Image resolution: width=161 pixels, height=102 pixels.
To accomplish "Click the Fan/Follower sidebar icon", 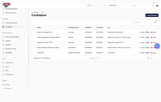I will [x=3, y=75].
